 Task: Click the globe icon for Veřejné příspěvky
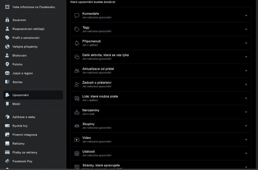point(7,47)
